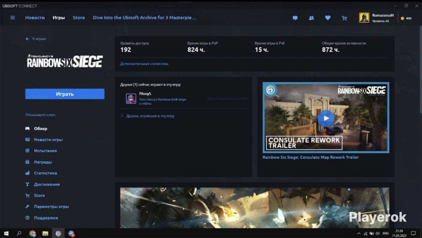This screenshot has height=238, width=422.
Task: Select Достижения in sidebar
Action: pos(47,184)
